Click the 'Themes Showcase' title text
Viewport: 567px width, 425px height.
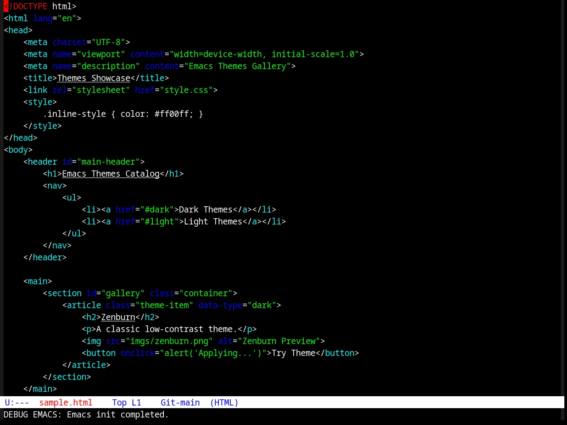[x=94, y=78]
